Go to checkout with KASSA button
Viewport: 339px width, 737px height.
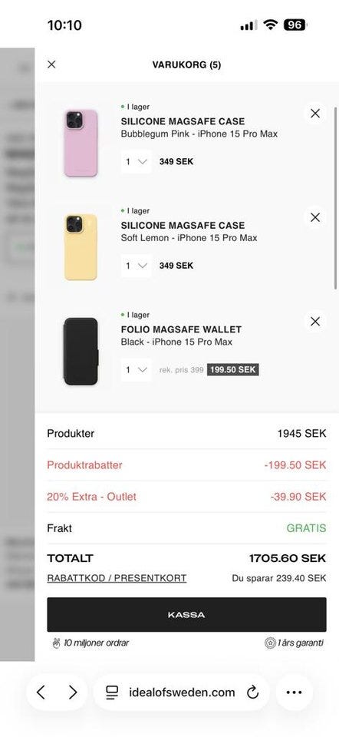(x=186, y=615)
